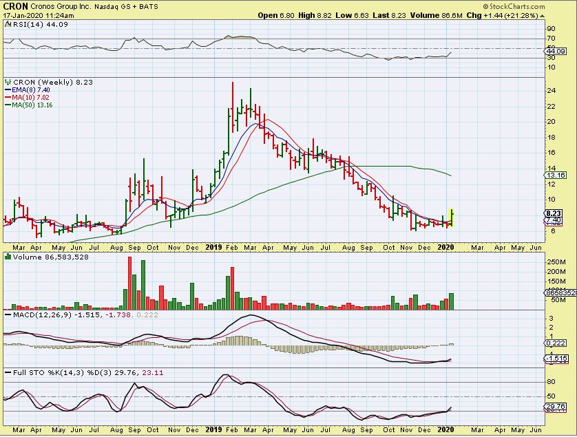This screenshot has width=577, height=437.
Task: Click the green MA(50) legend line swatch
Action: coord(8,105)
